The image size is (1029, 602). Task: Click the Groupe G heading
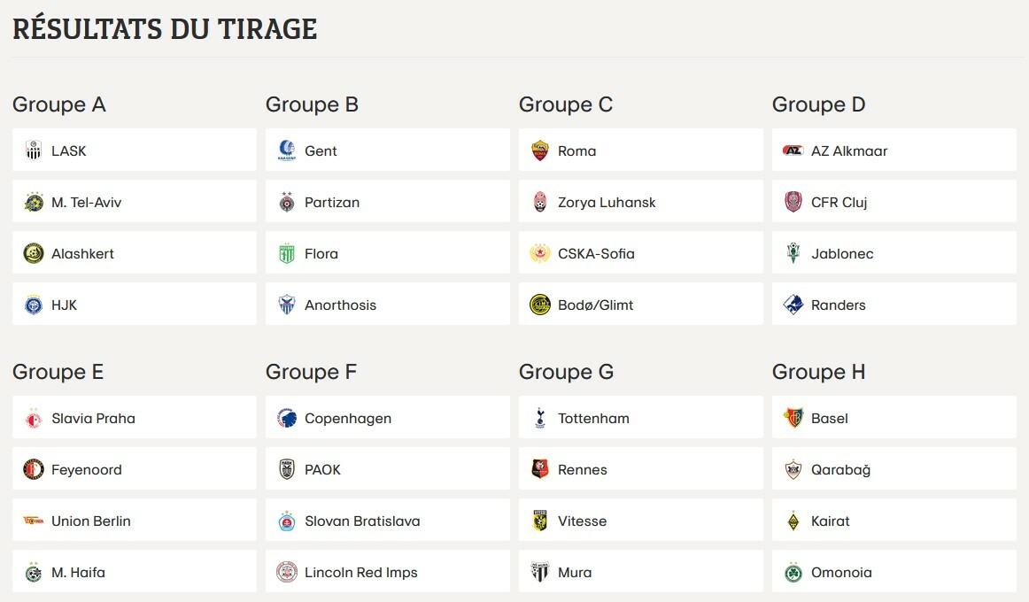pyautogui.click(x=566, y=372)
